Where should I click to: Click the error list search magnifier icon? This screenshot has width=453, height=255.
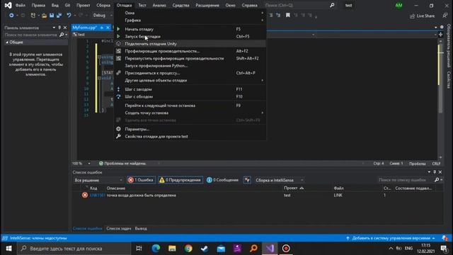click(x=437, y=180)
